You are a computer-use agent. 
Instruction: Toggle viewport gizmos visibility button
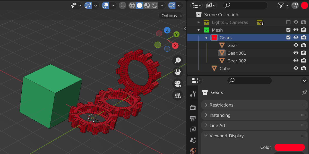pyautogui.click(x=88, y=5)
